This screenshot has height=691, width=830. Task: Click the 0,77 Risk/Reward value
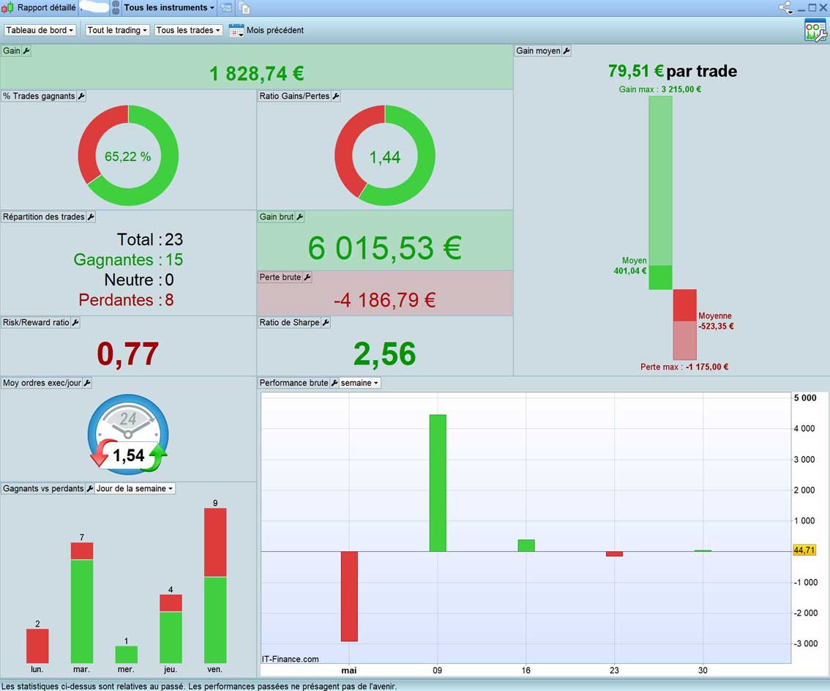point(128,354)
